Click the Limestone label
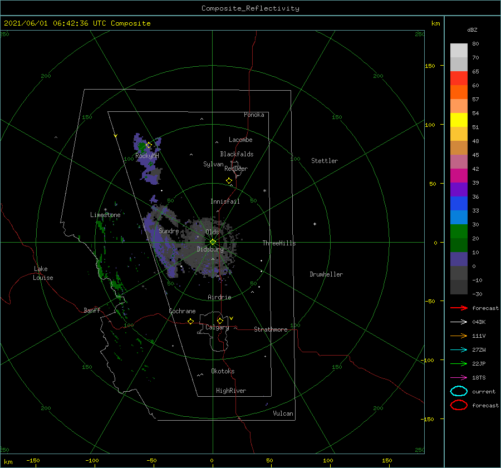Image resolution: width=501 pixels, height=468 pixels. point(105,215)
